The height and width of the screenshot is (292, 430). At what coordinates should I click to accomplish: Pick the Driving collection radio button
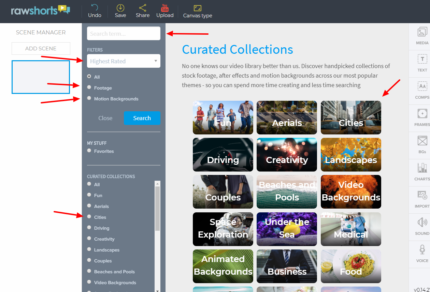89,227
